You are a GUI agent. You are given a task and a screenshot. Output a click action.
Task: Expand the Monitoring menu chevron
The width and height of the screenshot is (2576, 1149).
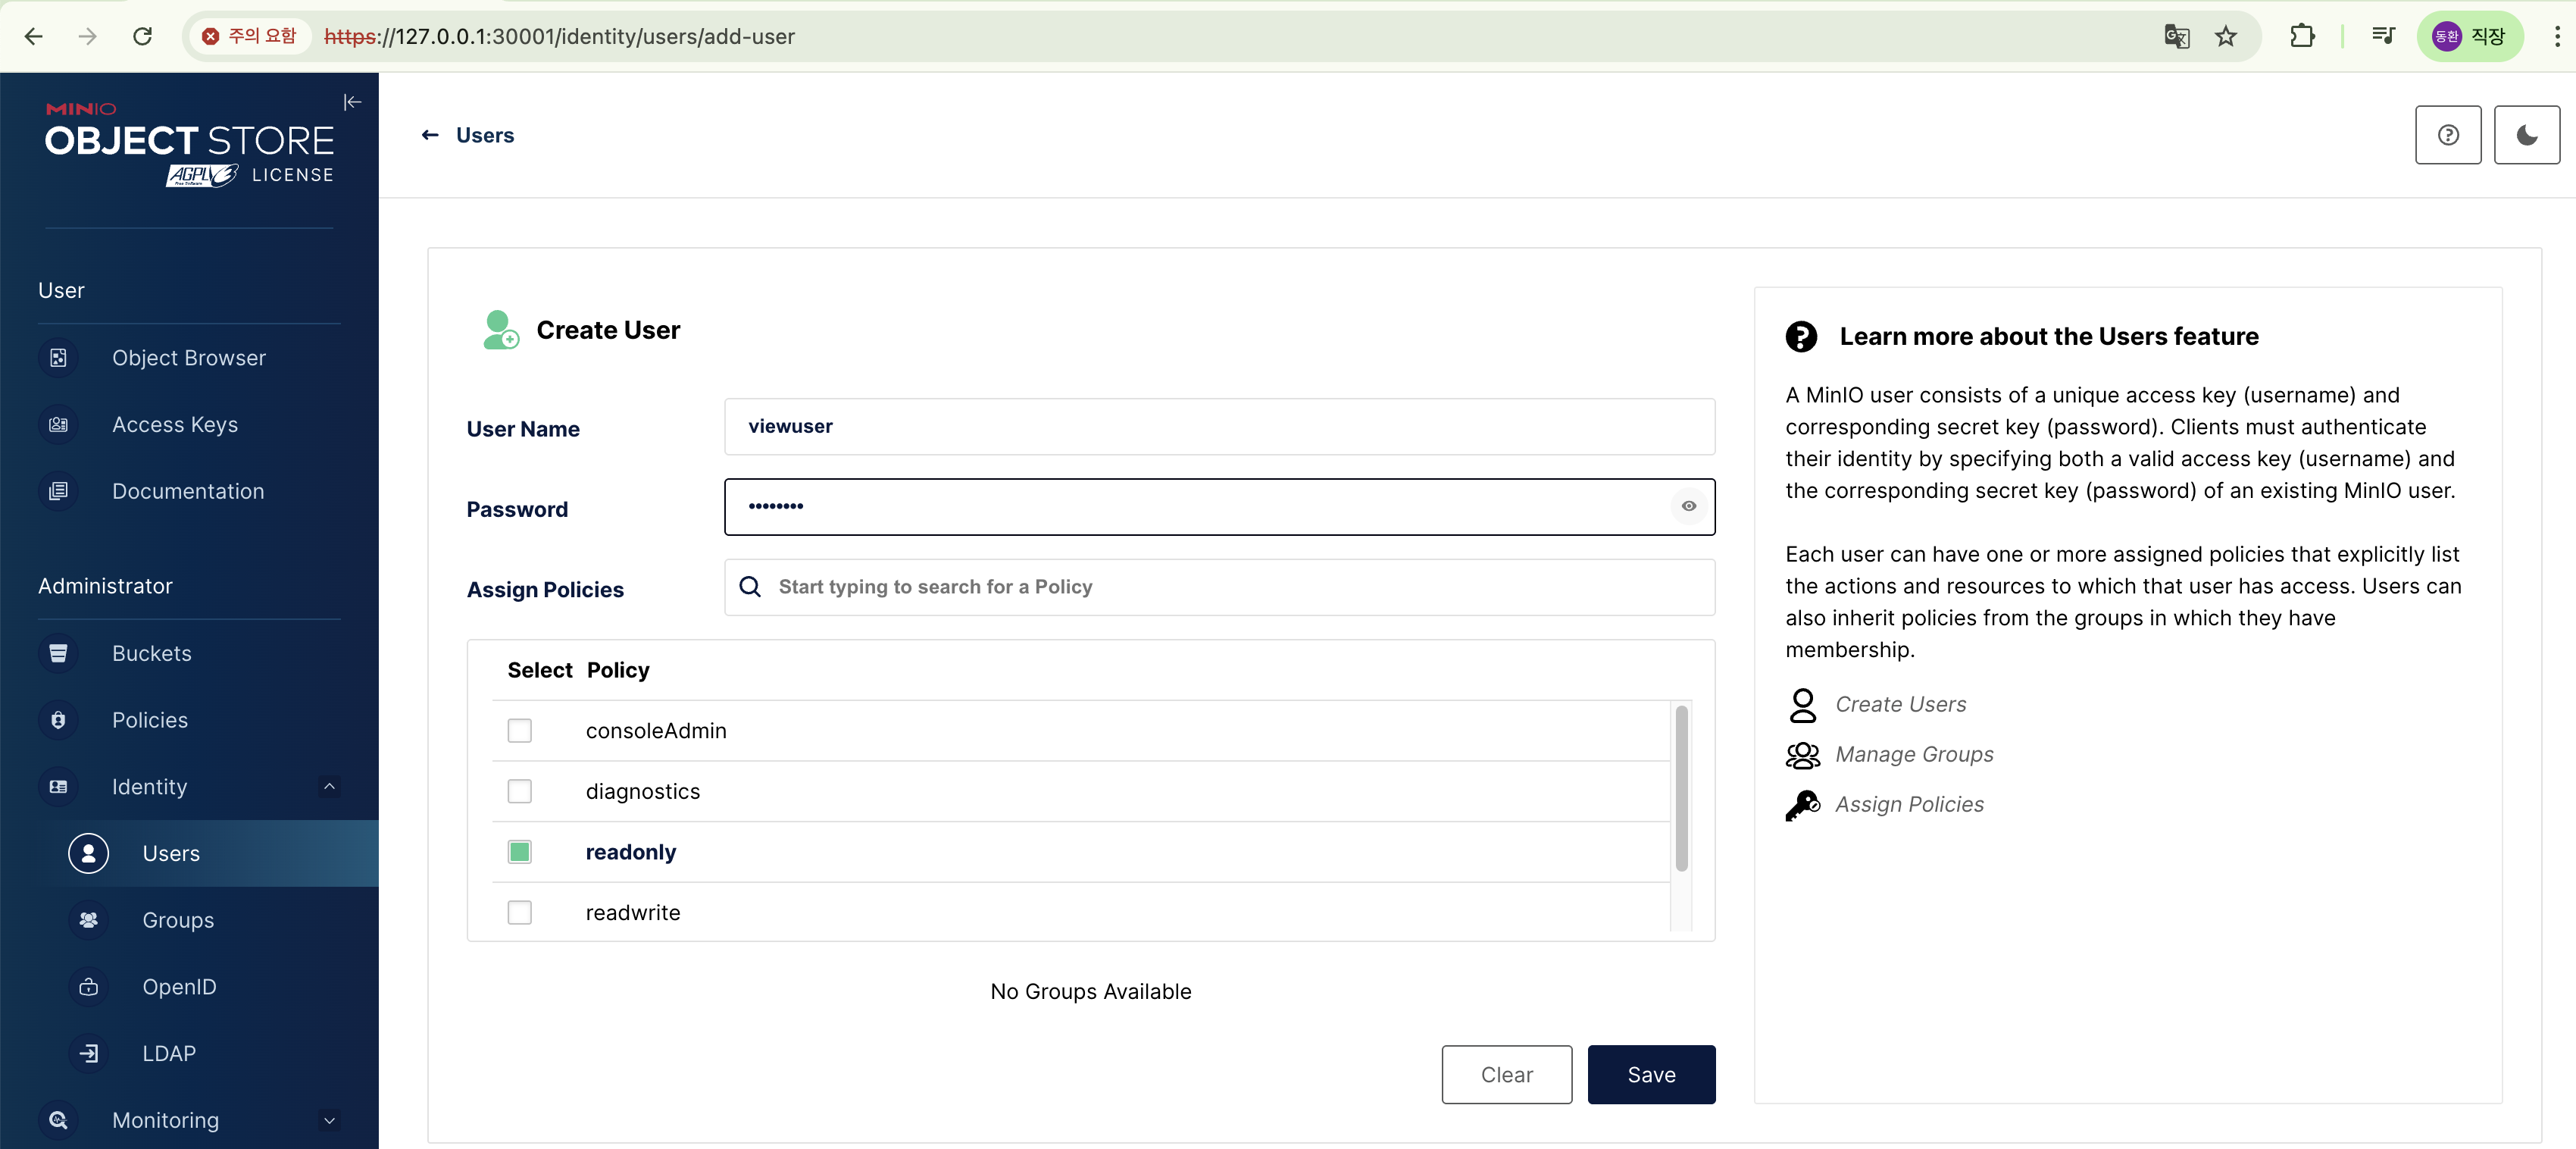329,1120
